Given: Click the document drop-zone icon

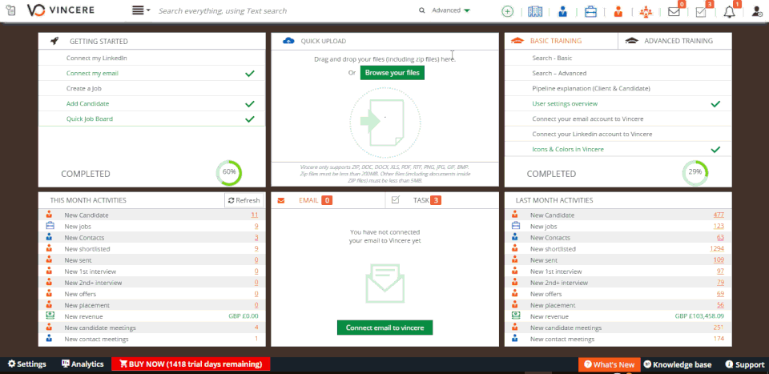Looking at the screenshot, I should [x=385, y=122].
